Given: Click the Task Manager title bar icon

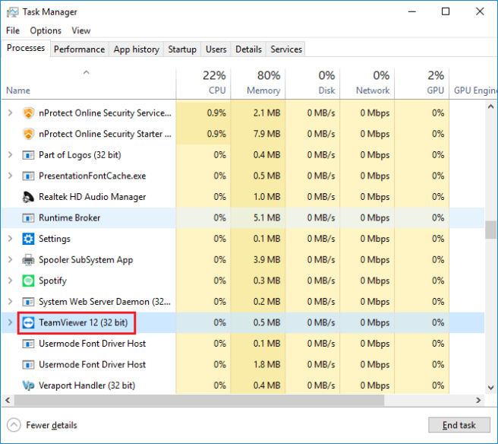Looking at the screenshot, I should coord(13,12).
